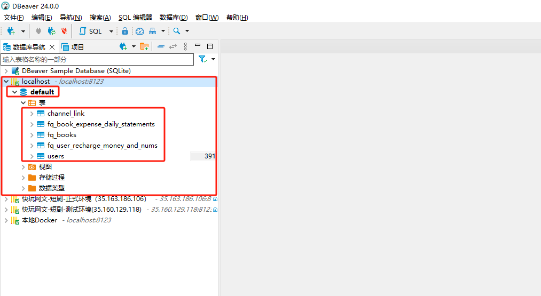Viewport: 541px width, 296px height.
Task: Expand the 存储过程 folder
Action: (x=23, y=178)
